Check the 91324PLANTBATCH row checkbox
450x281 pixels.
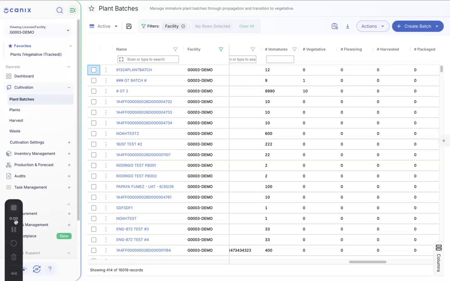[x=94, y=70]
